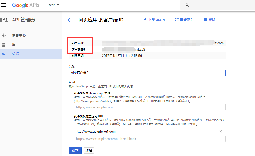The width and height of the screenshot is (255, 156).
Task: Click the creation date 2017年4月27日 value
Action: (x=122, y=56)
